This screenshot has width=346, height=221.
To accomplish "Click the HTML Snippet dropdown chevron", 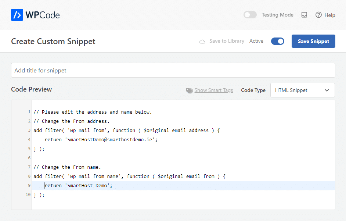I will (327, 90).
